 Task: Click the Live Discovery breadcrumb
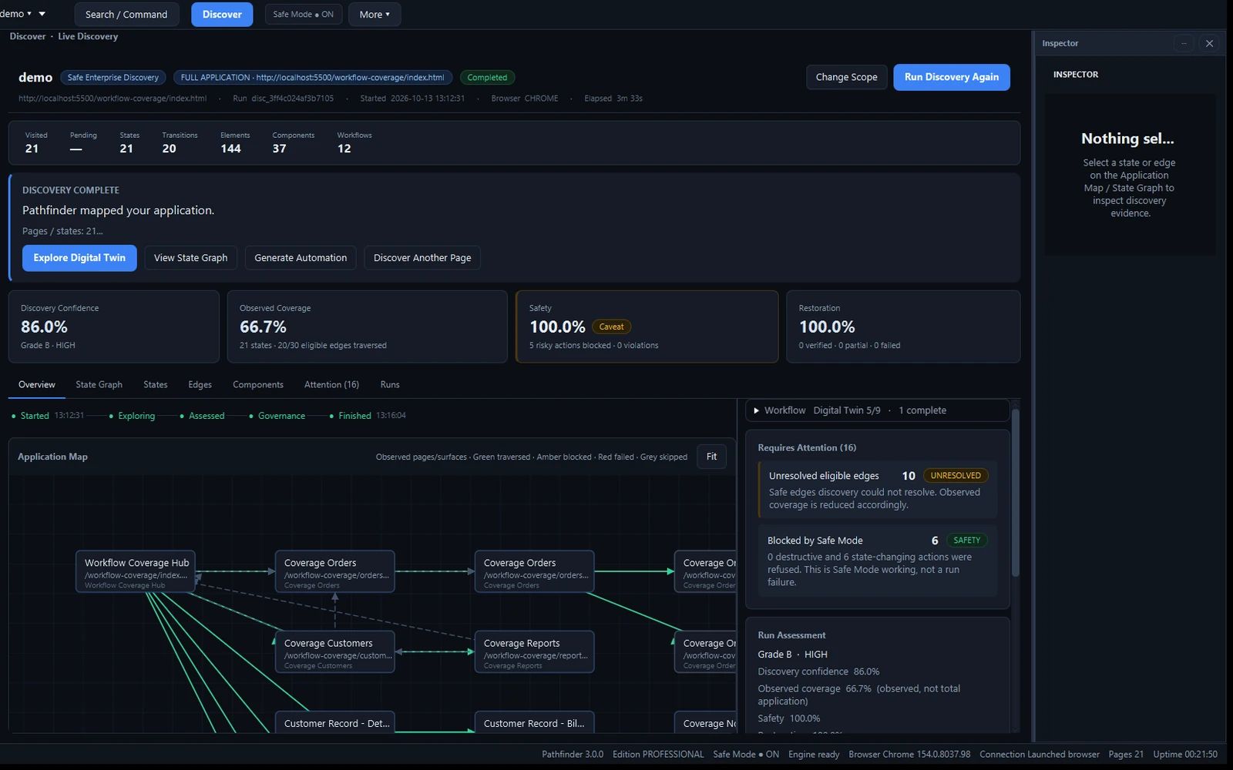(88, 36)
